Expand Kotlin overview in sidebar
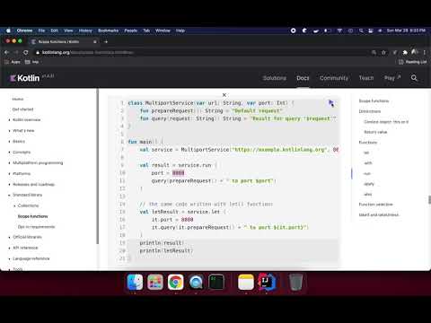This screenshot has height=323, width=431. pos(9,120)
